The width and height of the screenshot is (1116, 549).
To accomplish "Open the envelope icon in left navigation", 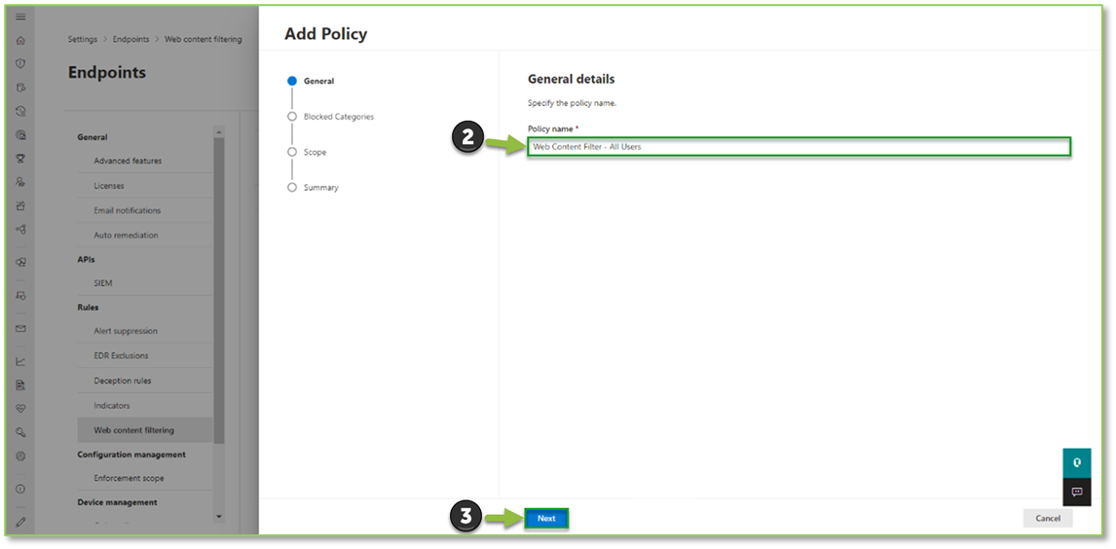I will click(20, 328).
